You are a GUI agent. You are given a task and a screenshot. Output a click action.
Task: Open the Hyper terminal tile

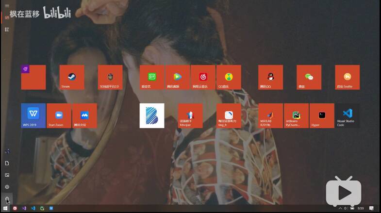[322, 115]
